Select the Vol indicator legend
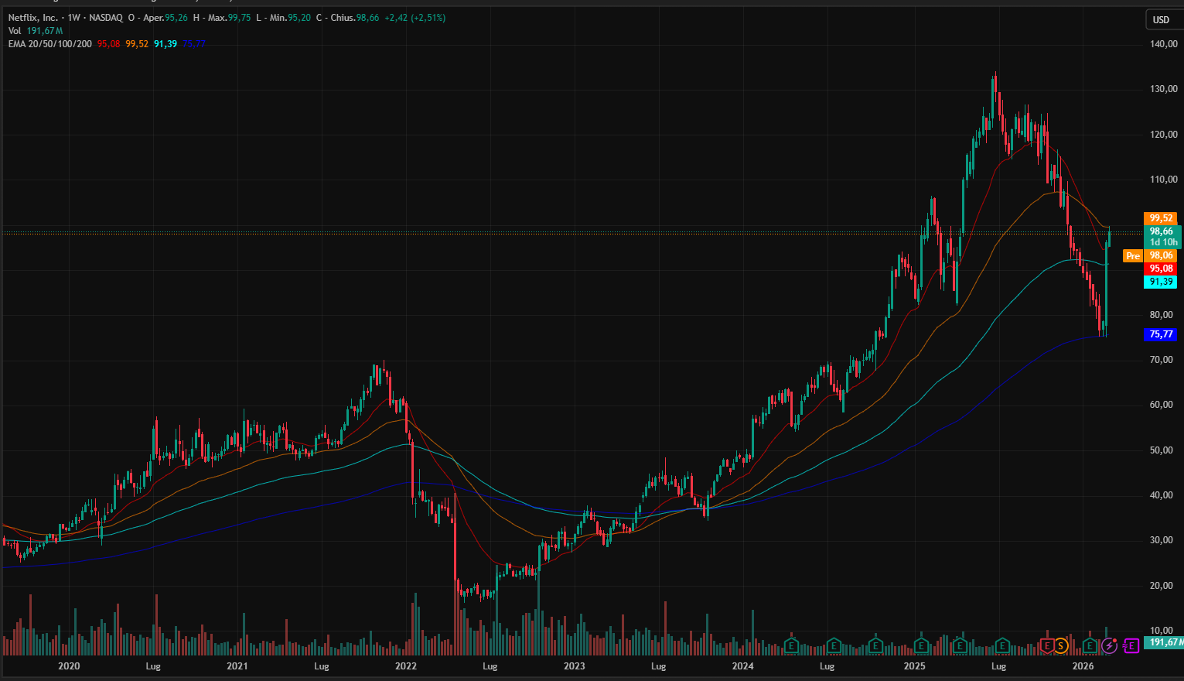Image resolution: width=1184 pixels, height=681 pixels. [15, 31]
